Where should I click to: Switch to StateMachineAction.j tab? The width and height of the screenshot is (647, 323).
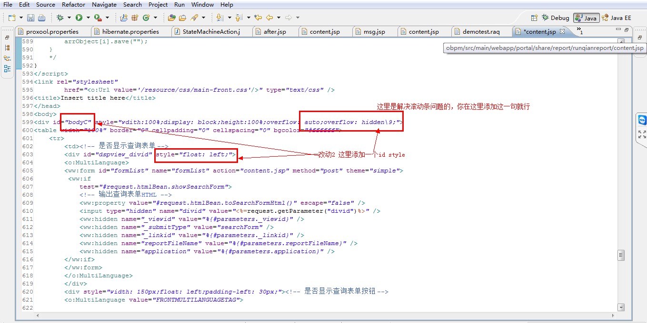click(x=211, y=31)
